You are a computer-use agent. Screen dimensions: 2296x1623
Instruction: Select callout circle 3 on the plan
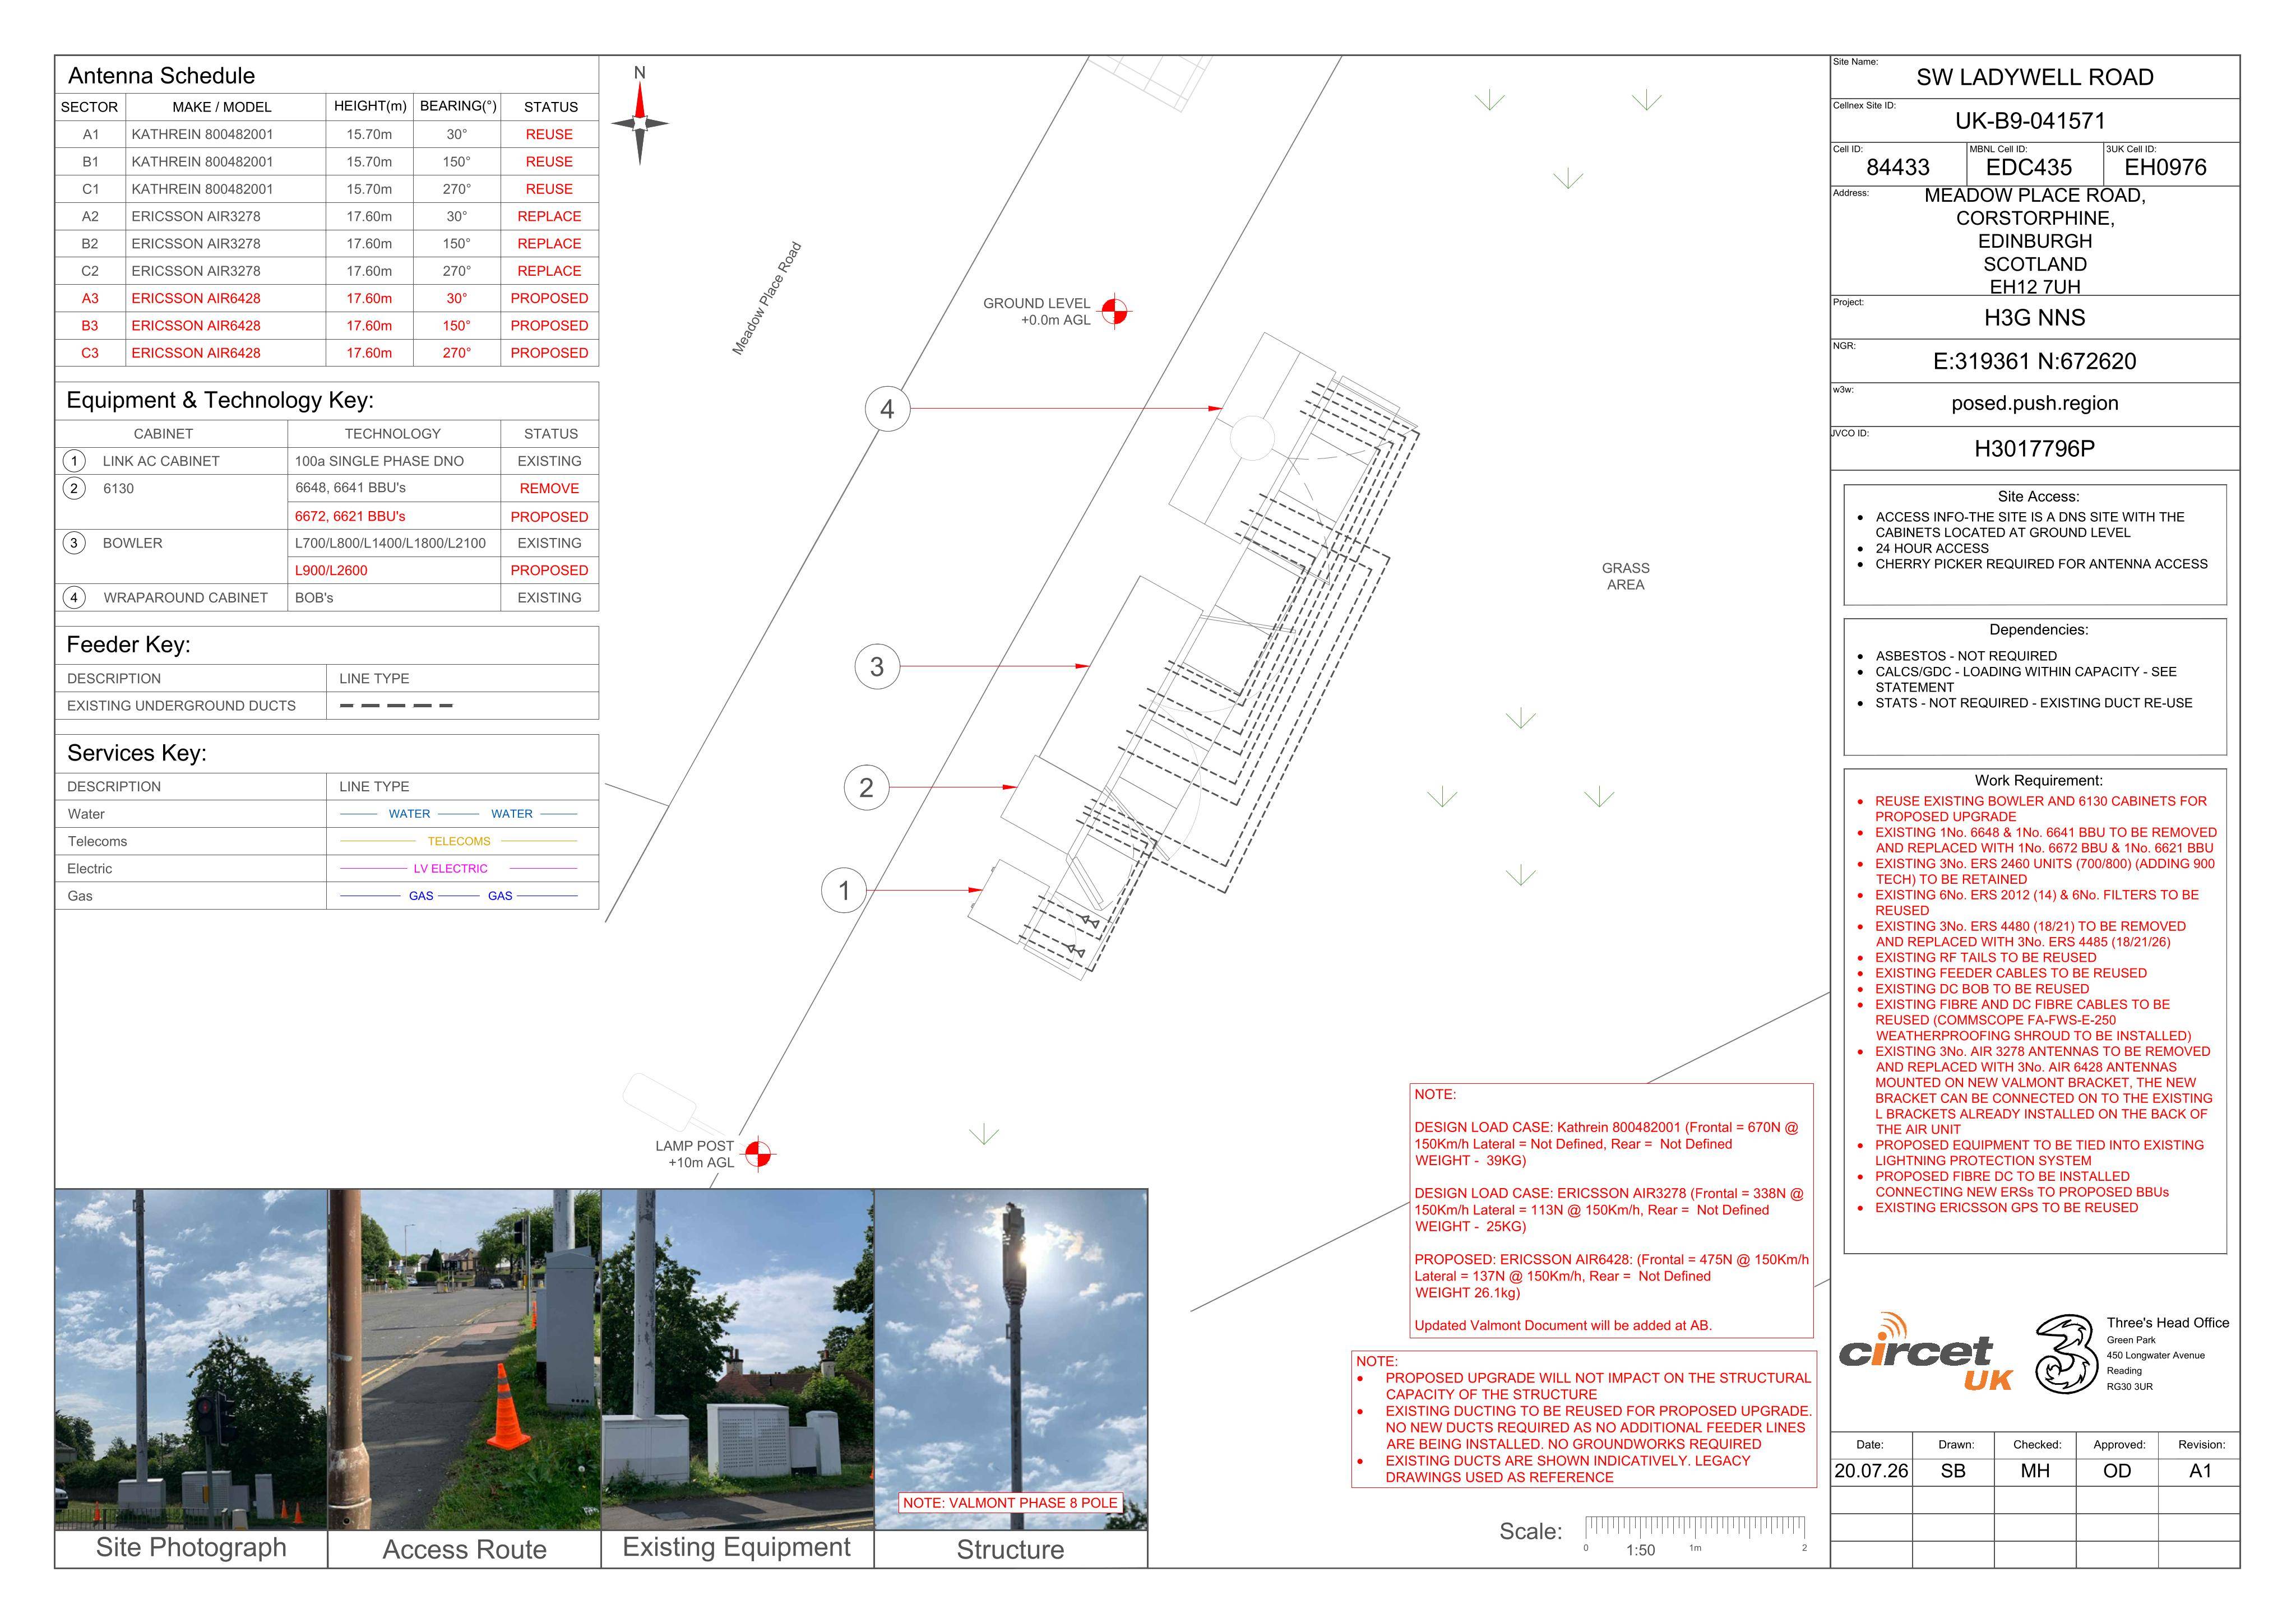tap(877, 667)
